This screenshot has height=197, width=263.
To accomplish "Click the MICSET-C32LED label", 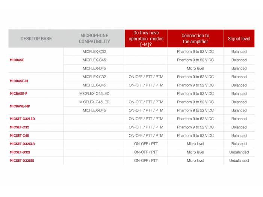I will (x=22, y=119).
